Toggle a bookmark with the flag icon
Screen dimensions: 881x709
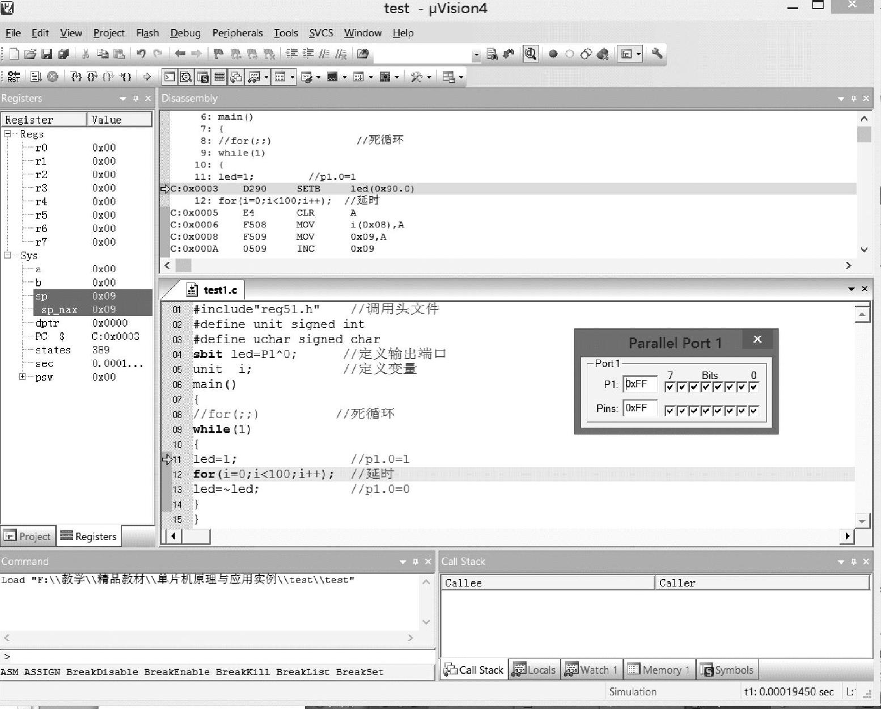[218, 54]
